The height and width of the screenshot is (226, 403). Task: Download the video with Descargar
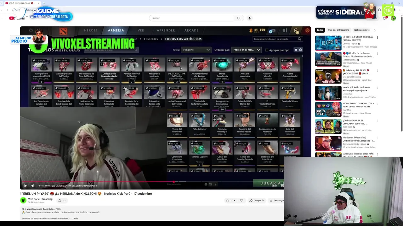pyautogui.click(x=277, y=200)
